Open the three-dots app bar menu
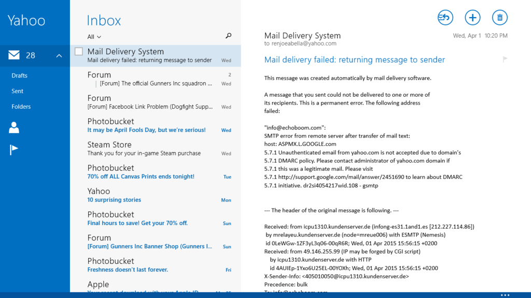This screenshot has width=531, height=298. pyautogui.click(x=505, y=295)
